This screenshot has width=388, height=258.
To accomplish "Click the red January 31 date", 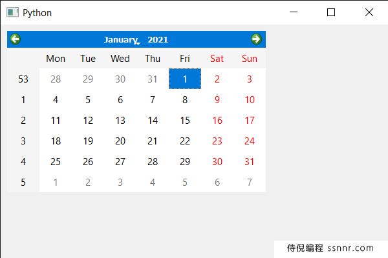I will tap(250, 161).
